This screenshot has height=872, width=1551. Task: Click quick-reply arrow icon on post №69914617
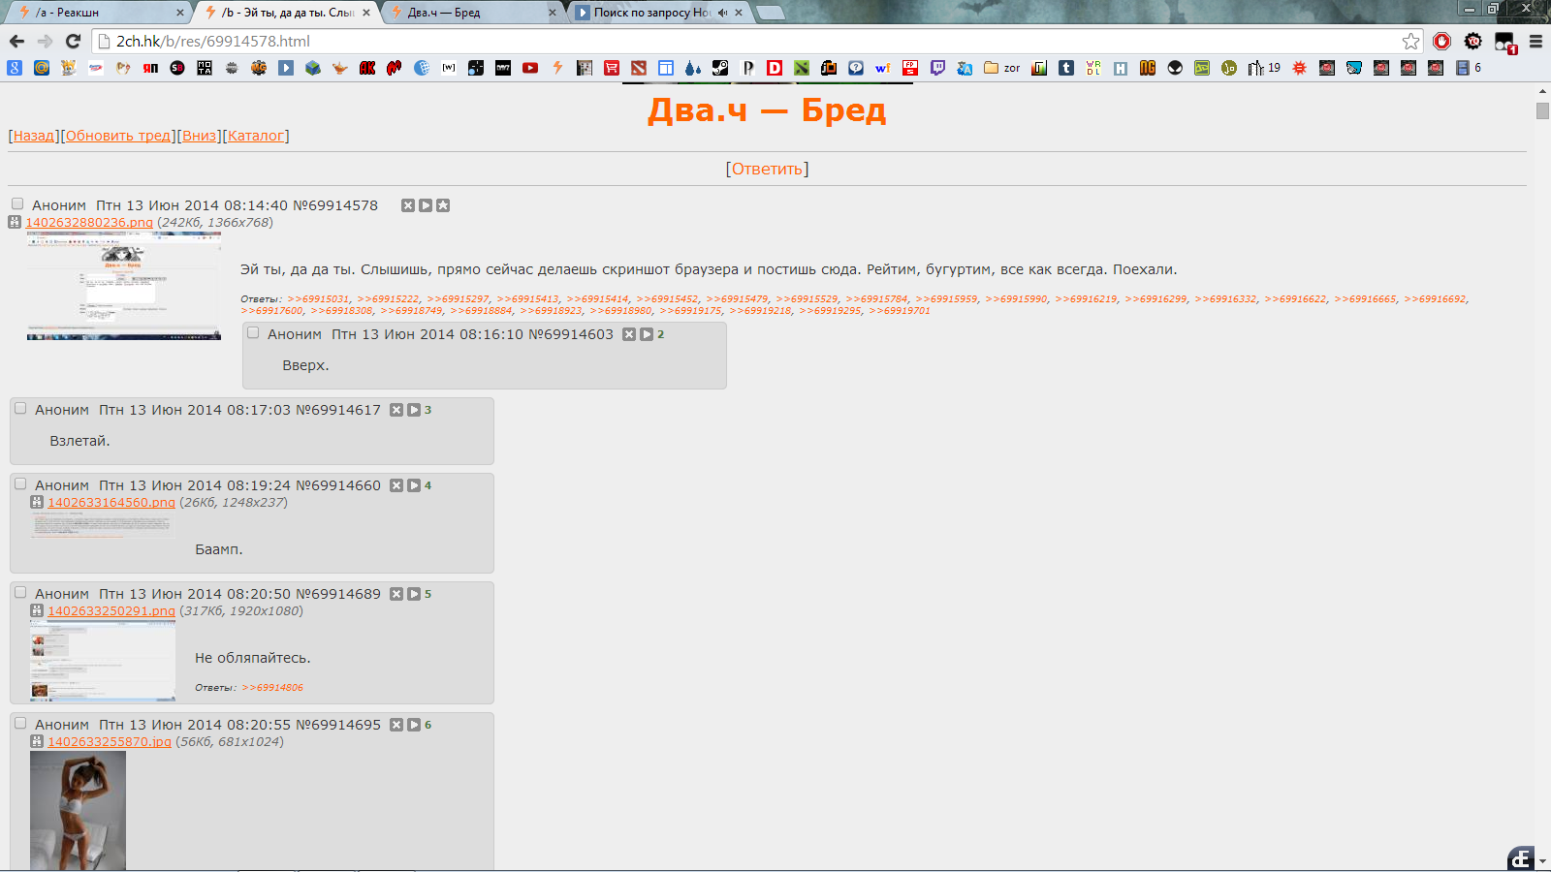[414, 410]
